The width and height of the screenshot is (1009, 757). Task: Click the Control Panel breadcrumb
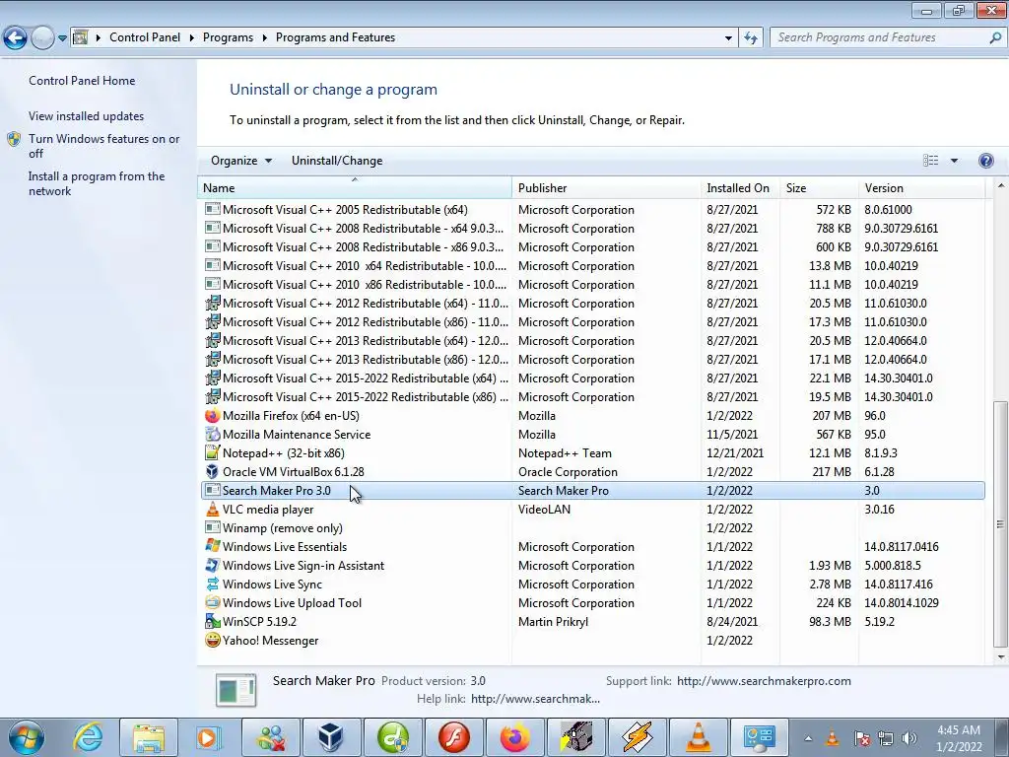(145, 37)
